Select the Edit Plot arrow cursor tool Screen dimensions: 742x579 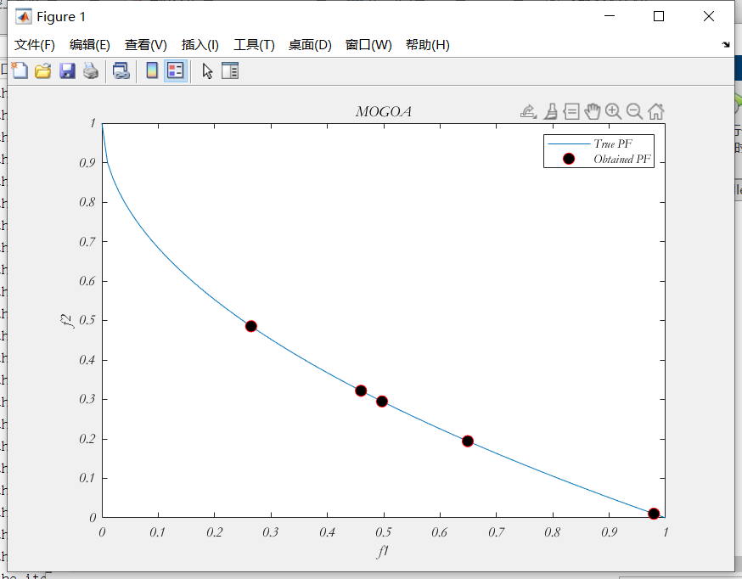point(207,71)
